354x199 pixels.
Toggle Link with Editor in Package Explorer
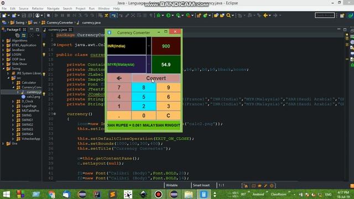(23, 35)
